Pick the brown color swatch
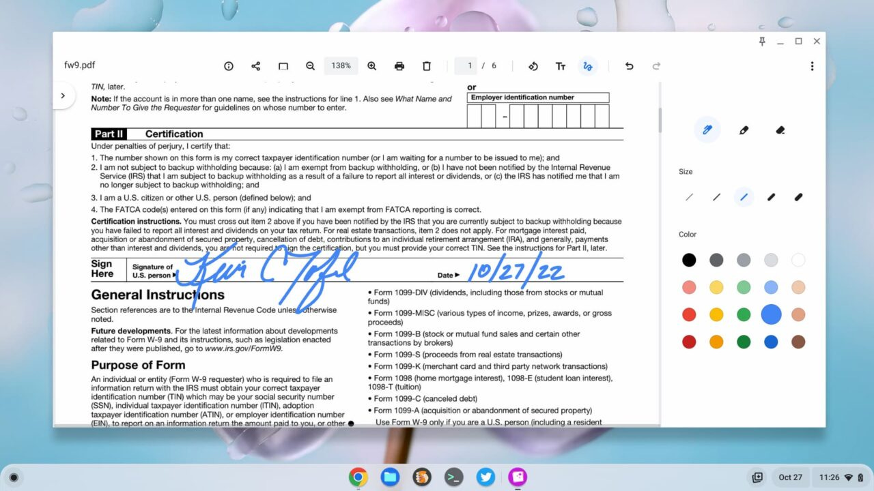Screen dimensions: 874x491 [x=798, y=342]
